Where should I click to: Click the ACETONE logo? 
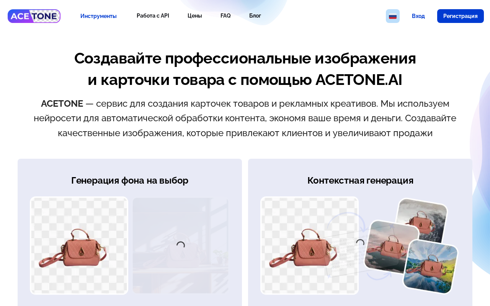[x=34, y=16]
